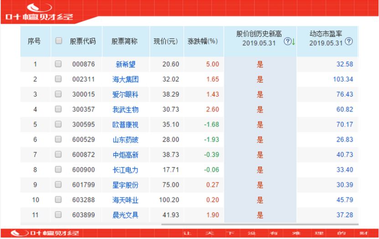Open the 晨光文具 stock link
This screenshot has width=379, height=239.
[125, 215]
